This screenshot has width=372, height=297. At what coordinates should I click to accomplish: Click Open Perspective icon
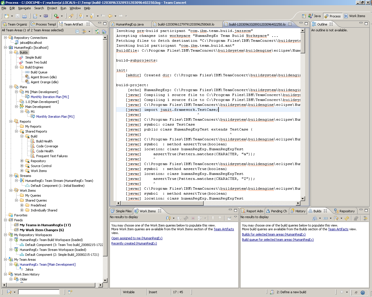point(304,16)
